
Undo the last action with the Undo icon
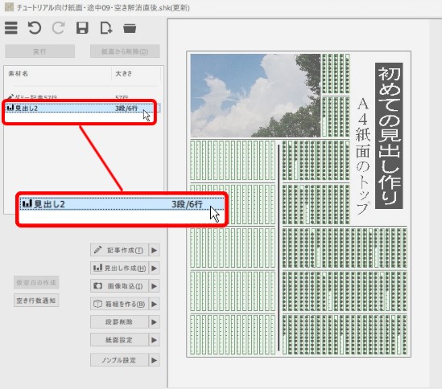coord(35,28)
